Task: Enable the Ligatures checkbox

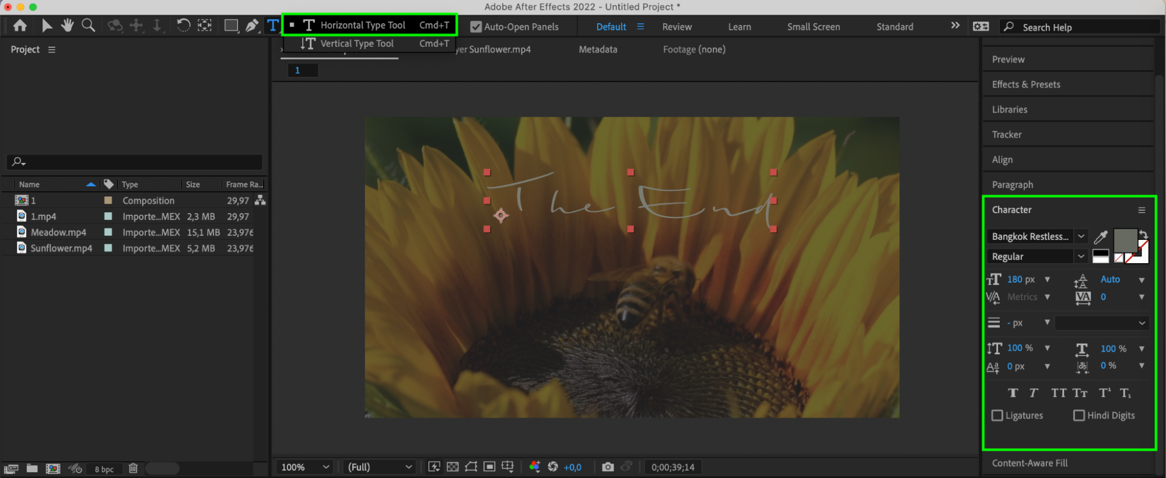Action: [997, 416]
